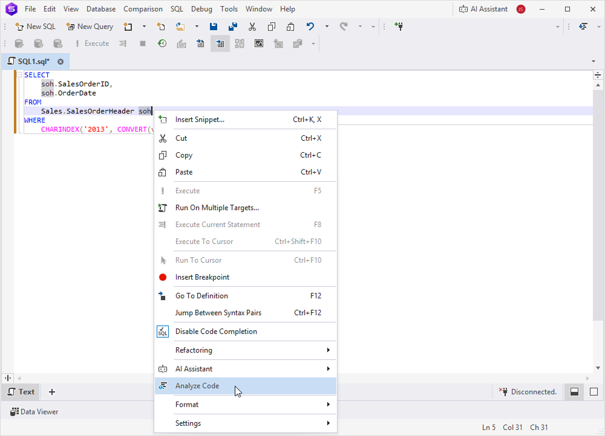Click the Cut scissors icon on toolbar
The image size is (605, 436).
[x=252, y=26]
